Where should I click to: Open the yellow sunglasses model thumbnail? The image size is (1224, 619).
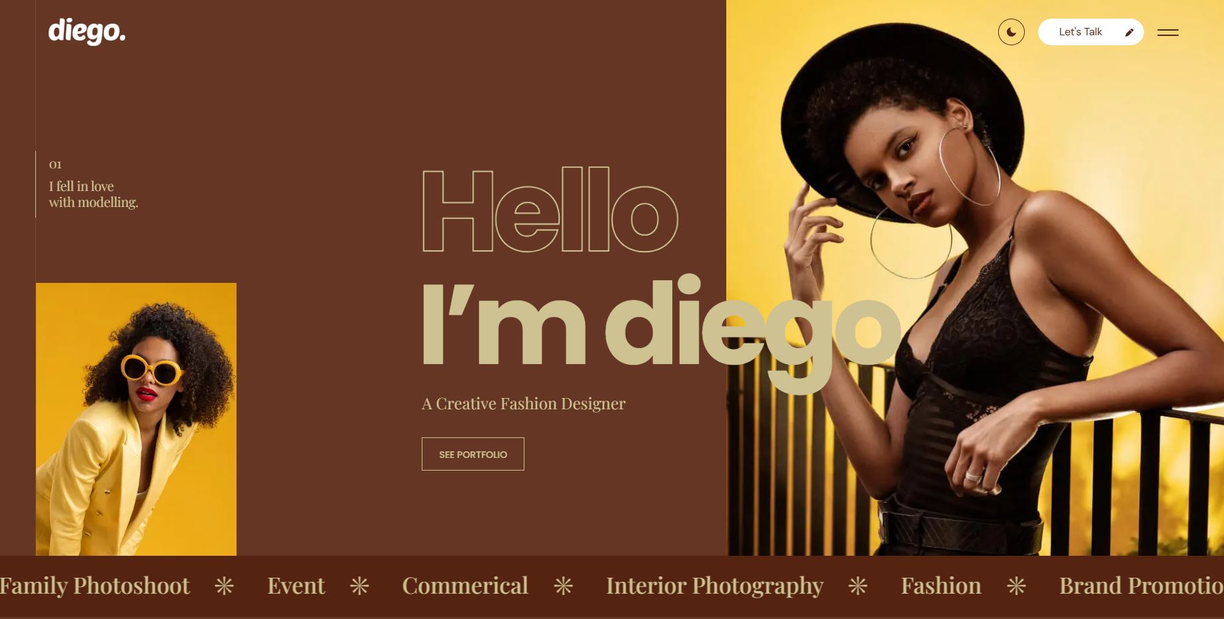tap(136, 419)
